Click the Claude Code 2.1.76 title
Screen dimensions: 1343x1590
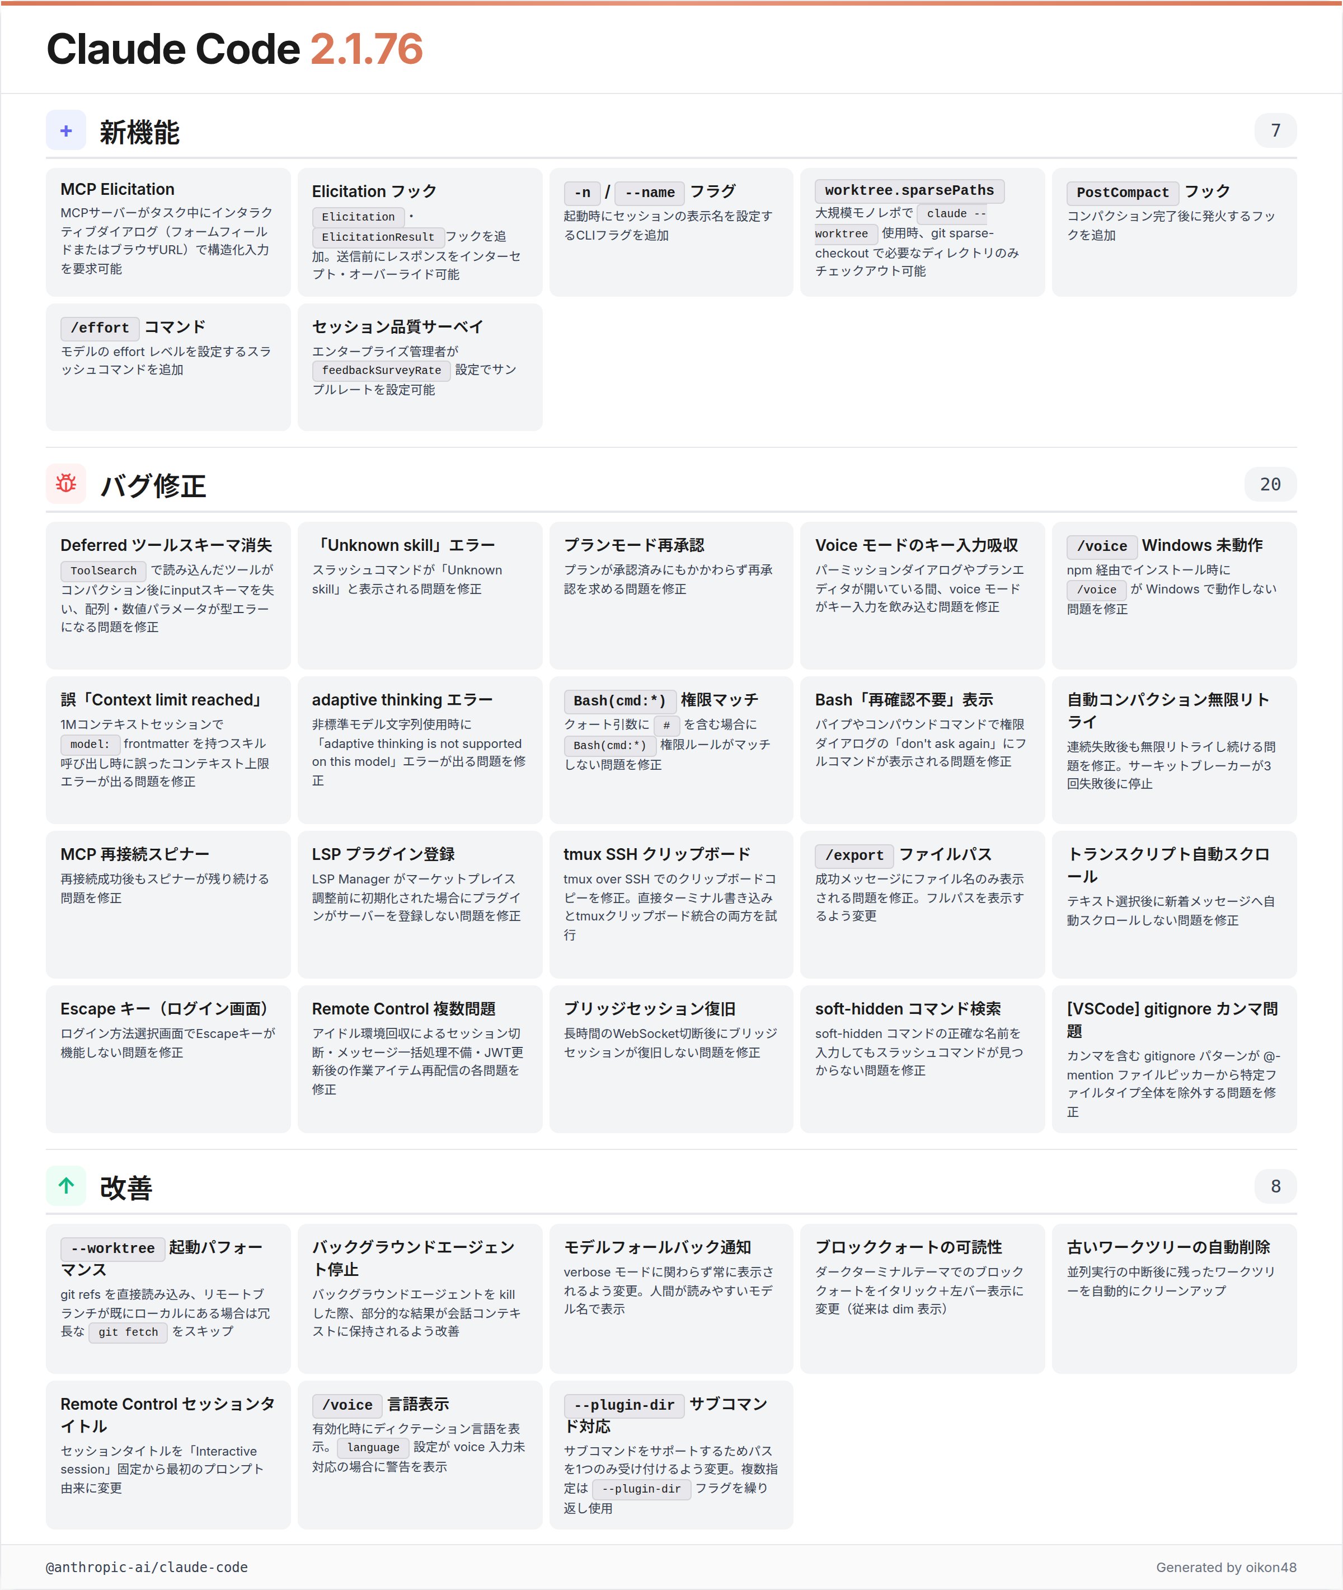(234, 49)
